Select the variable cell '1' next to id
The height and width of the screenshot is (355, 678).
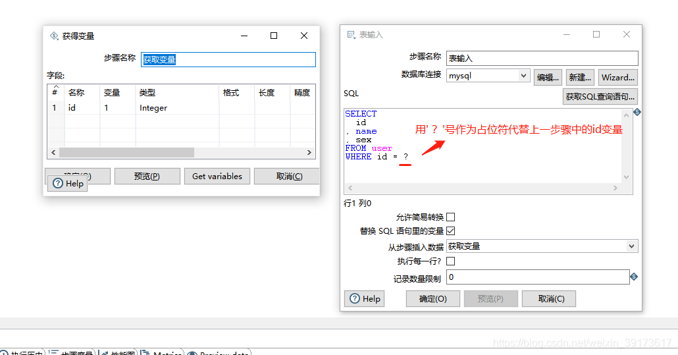(x=118, y=107)
